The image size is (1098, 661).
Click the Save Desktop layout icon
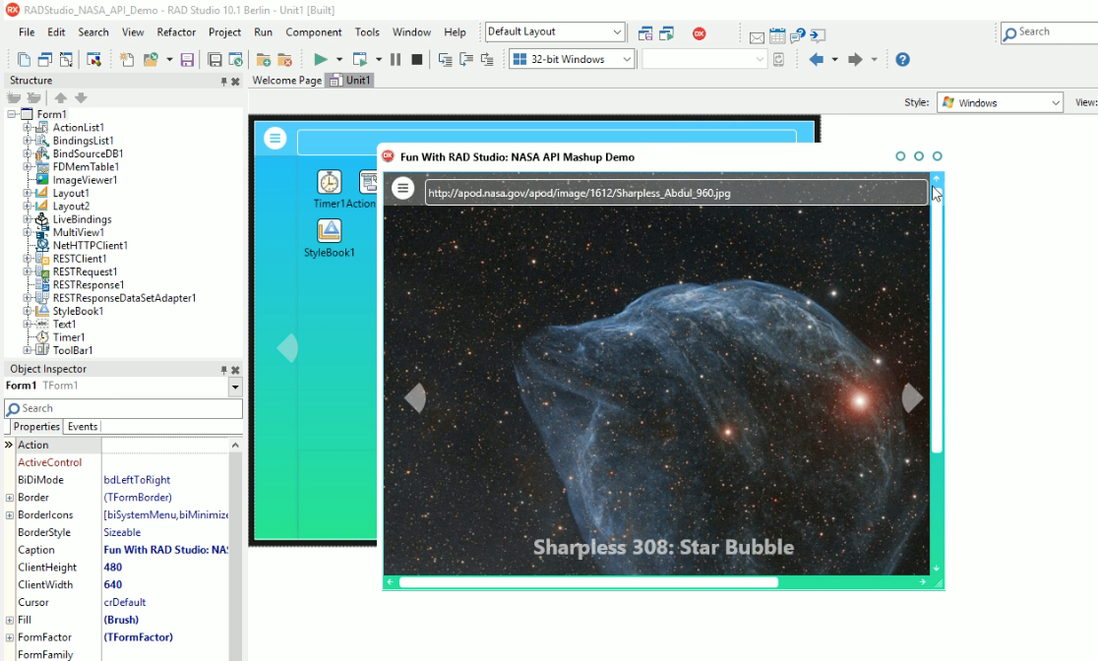pos(645,33)
